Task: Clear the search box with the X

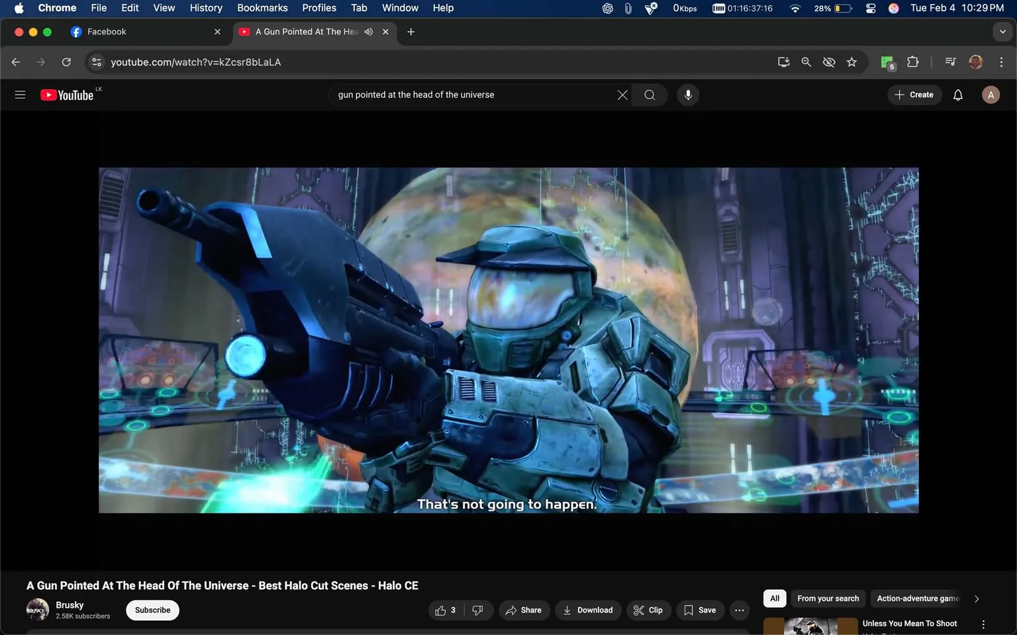Action: pos(622,94)
